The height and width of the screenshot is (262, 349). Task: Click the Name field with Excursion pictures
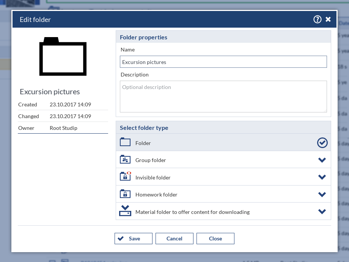223,62
